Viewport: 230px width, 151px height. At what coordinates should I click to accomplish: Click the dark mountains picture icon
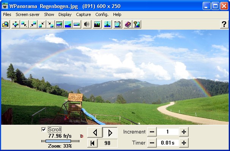tap(97, 24)
